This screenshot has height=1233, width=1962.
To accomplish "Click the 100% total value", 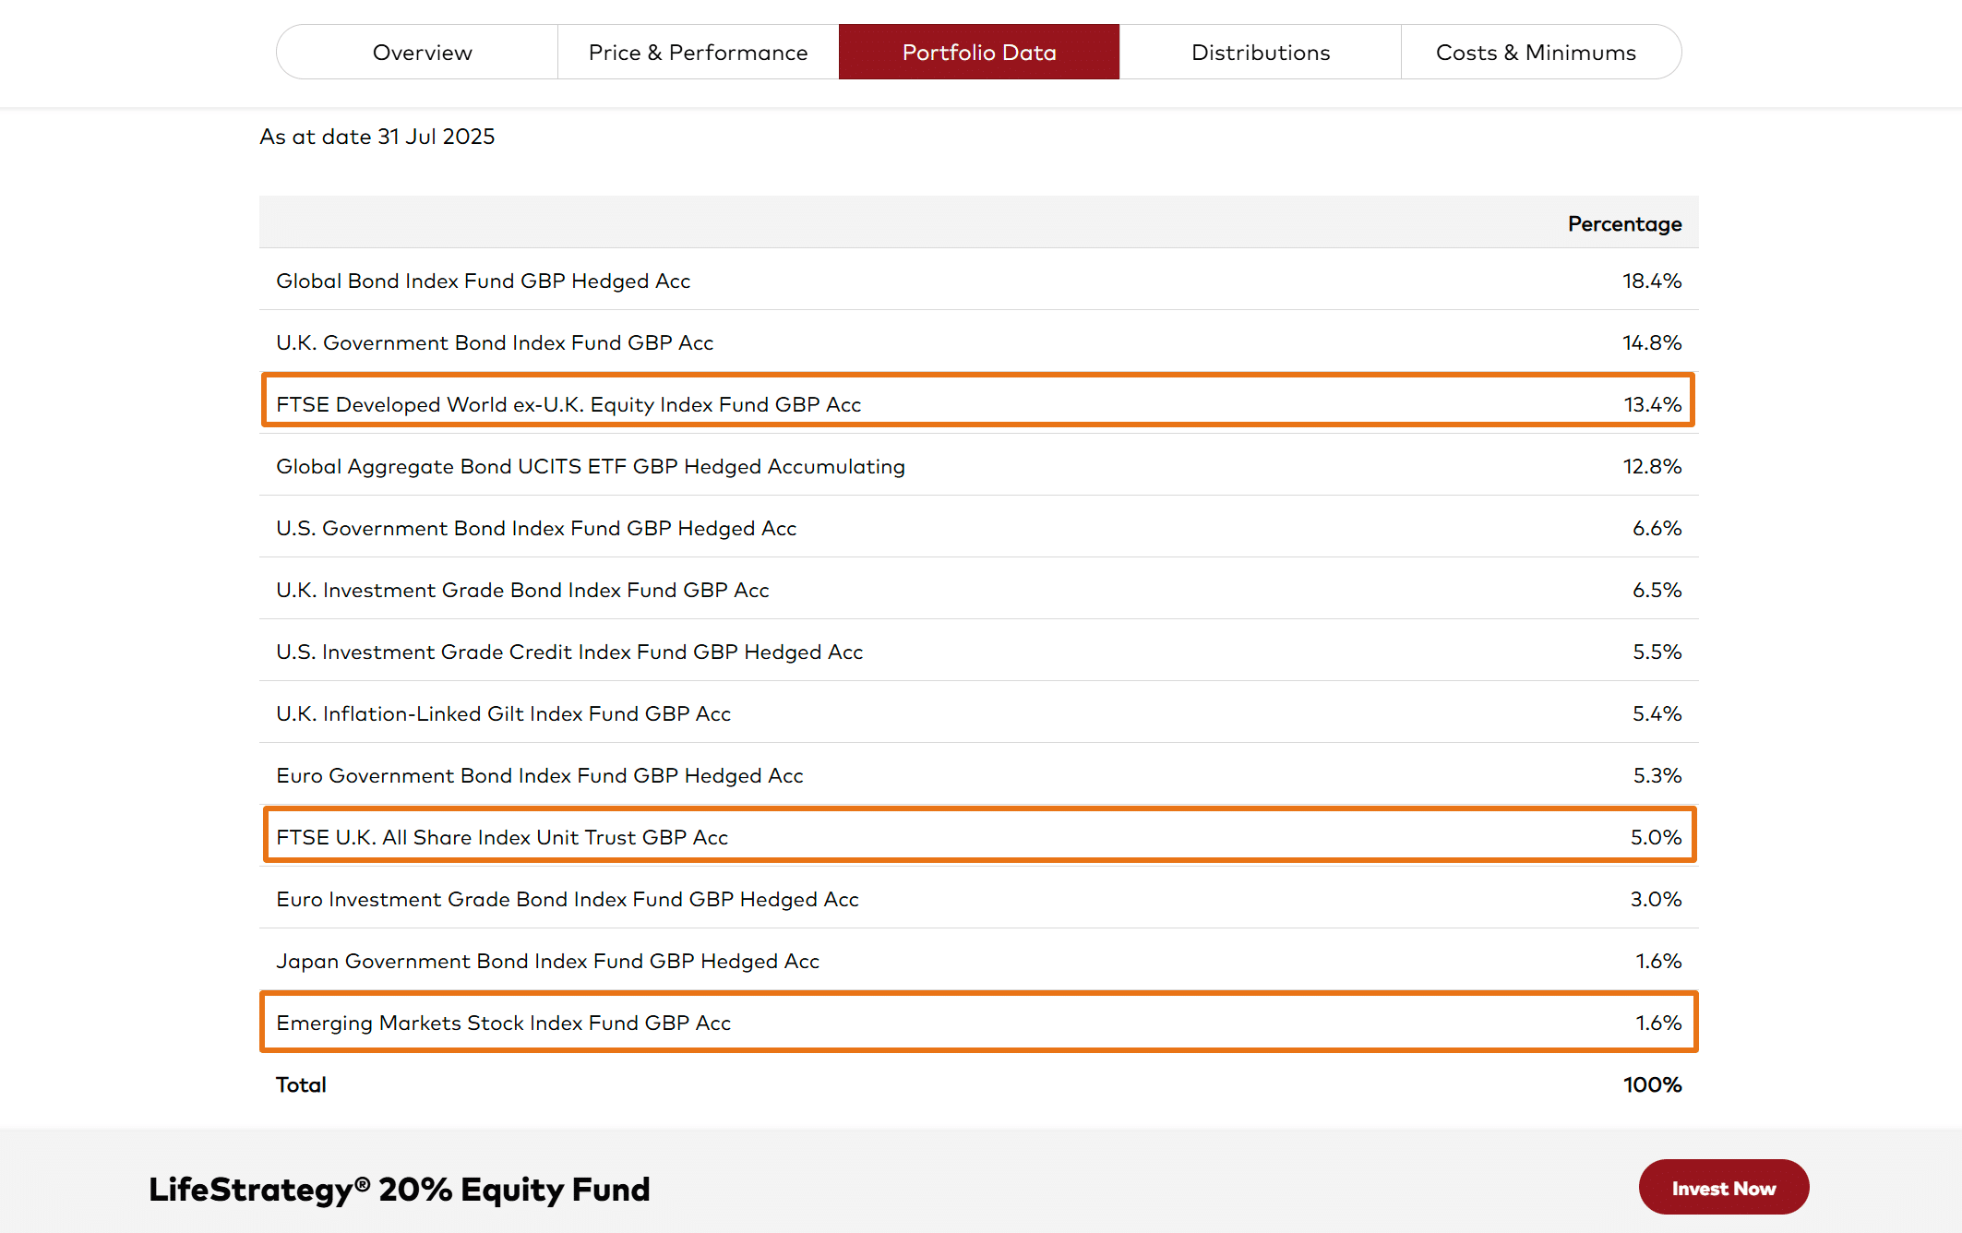I will pos(1652,1084).
